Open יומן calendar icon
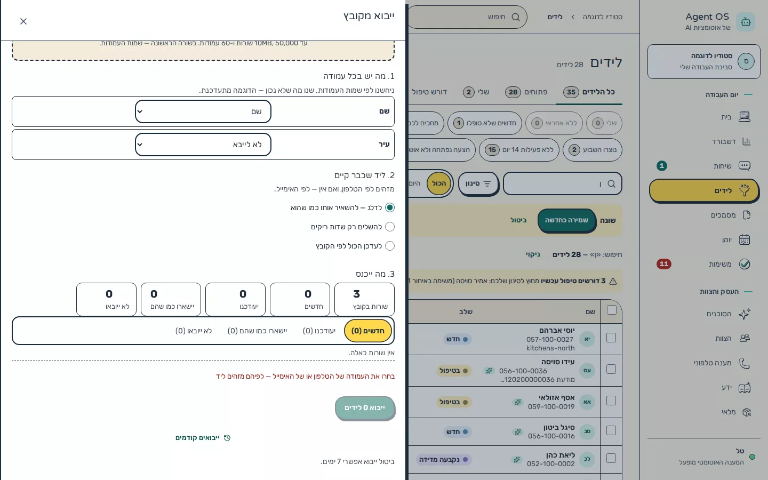The height and width of the screenshot is (480, 768). point(745,239)
